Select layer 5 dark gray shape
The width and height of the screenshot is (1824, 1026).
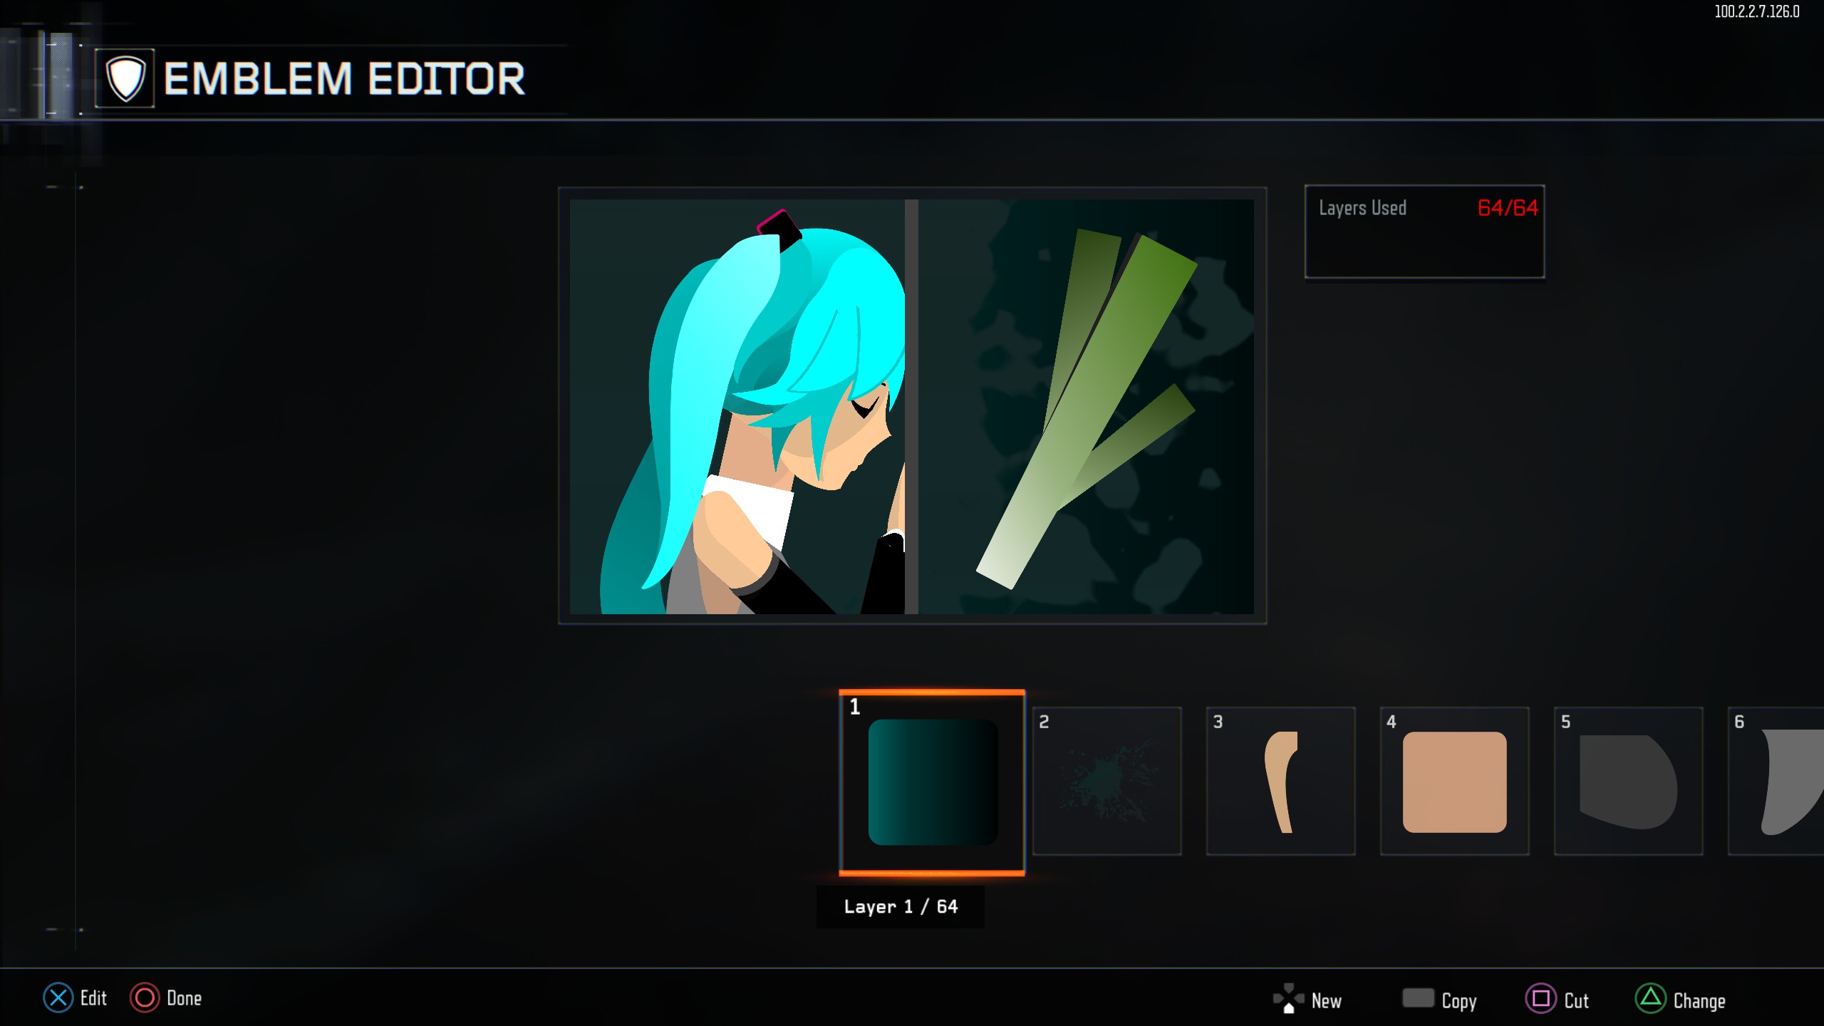1628,782
